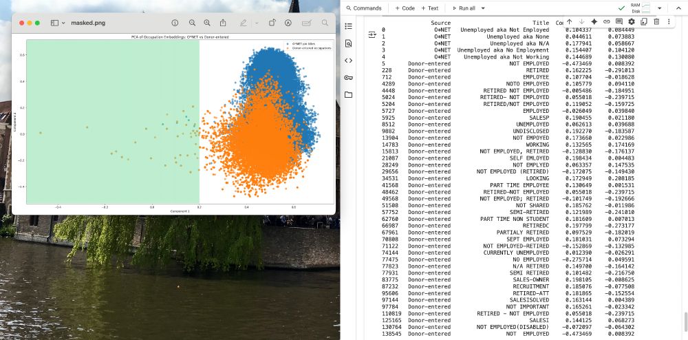The width and height of the screenshot is (688, 340).
Task: Click the green masked region on the PCA plot
Action: pos(113,122)
